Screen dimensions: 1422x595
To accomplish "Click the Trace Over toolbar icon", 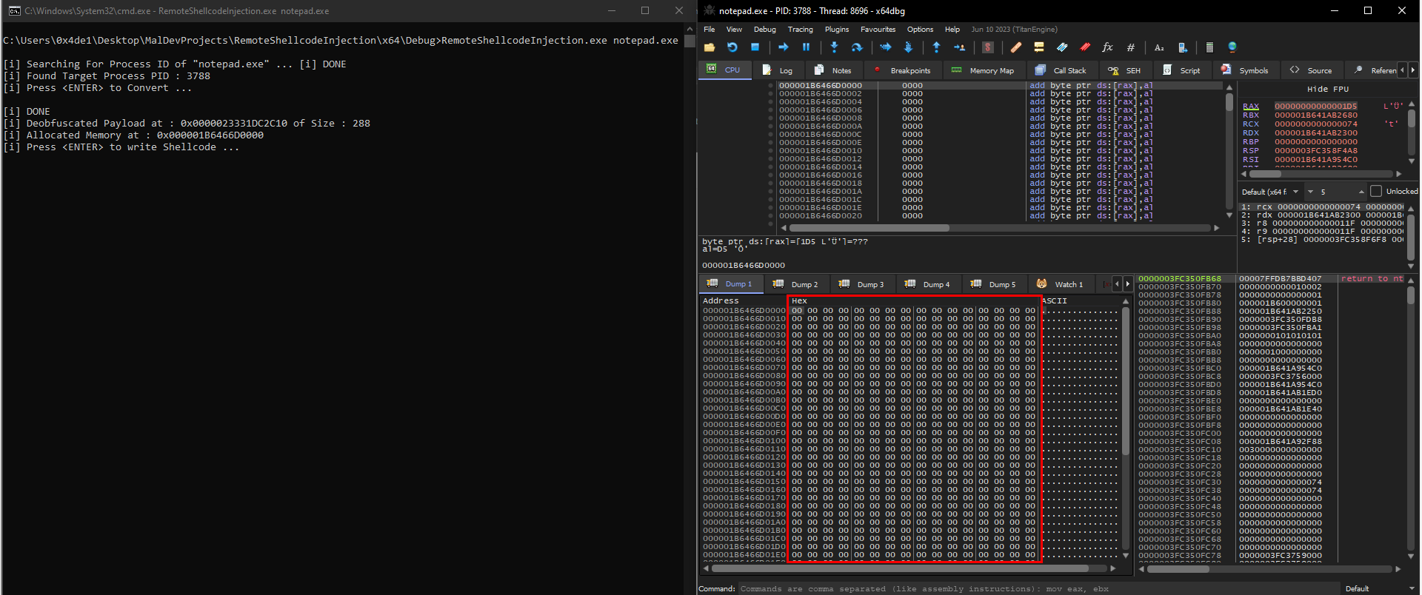I will coord(908,47).
